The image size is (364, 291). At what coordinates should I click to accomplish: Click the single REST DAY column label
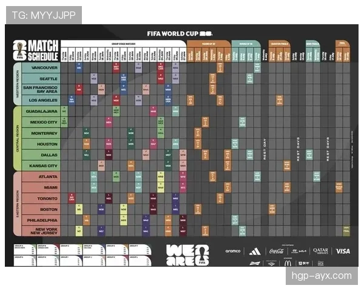(265, 149)
